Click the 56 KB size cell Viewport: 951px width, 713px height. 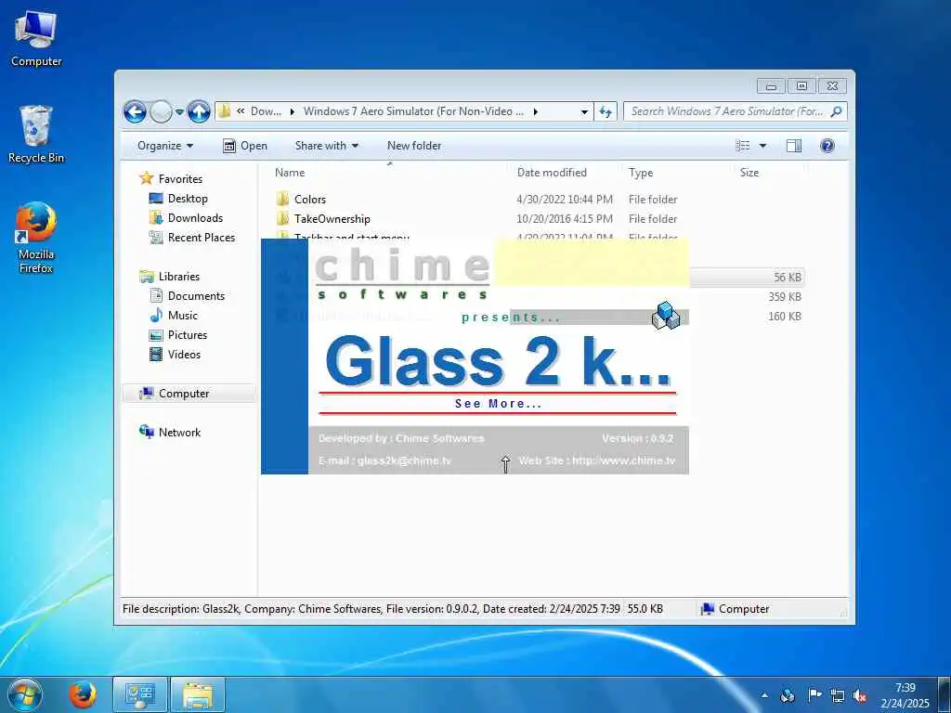tap(788, 278)
